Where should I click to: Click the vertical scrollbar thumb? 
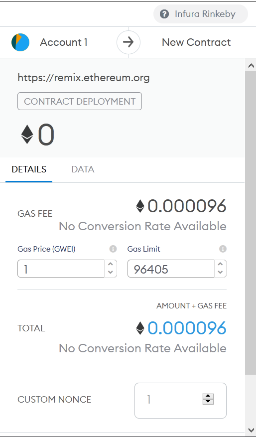251,223
